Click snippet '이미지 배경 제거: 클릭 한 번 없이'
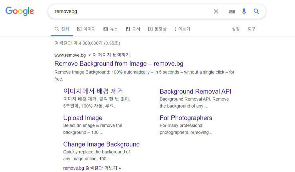Viewport: 295px width, 172px height. pos(97,99)
